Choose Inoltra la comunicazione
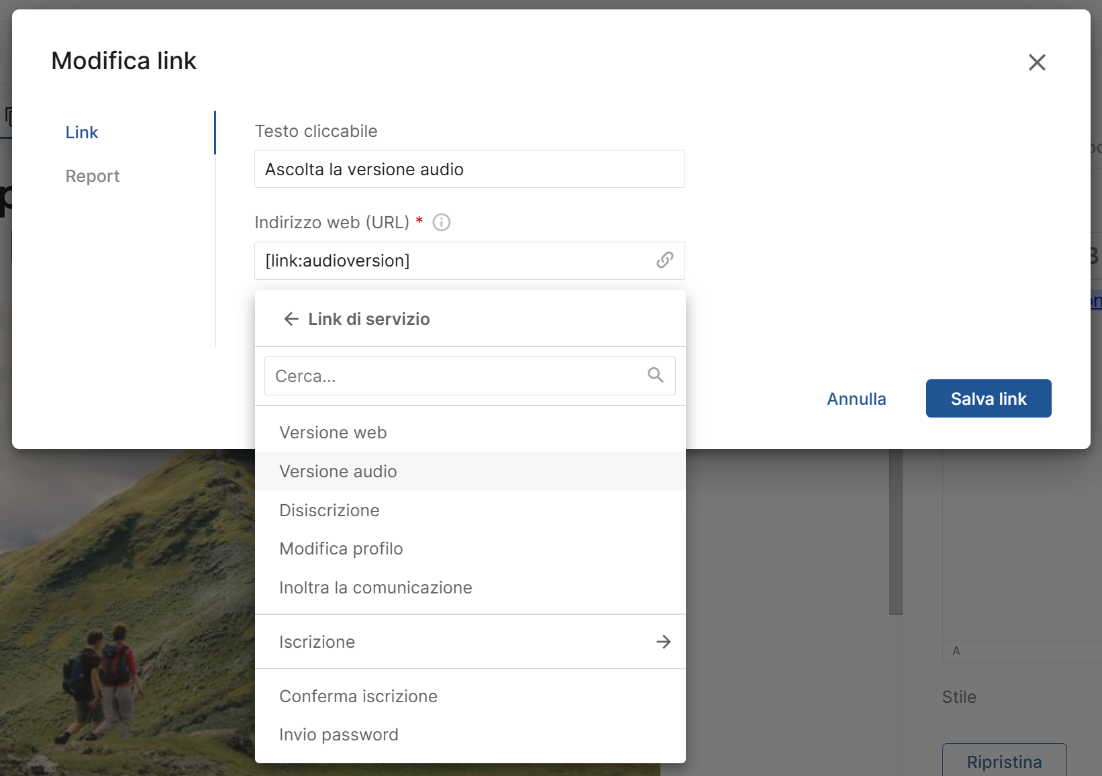1102x776 pixels. pos(375,587)
